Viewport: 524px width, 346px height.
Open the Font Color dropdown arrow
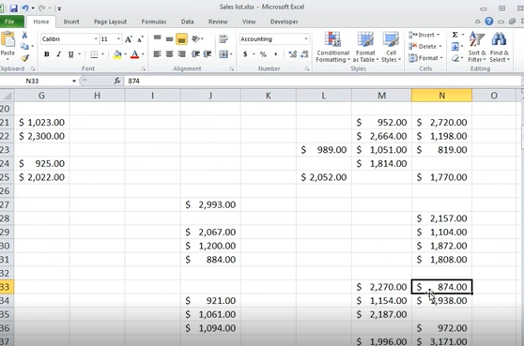click(143, 54)
